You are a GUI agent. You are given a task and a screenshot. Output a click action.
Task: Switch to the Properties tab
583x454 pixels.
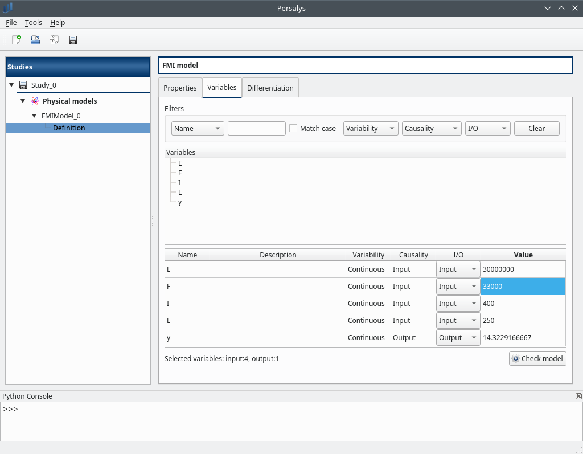point(180,88)
